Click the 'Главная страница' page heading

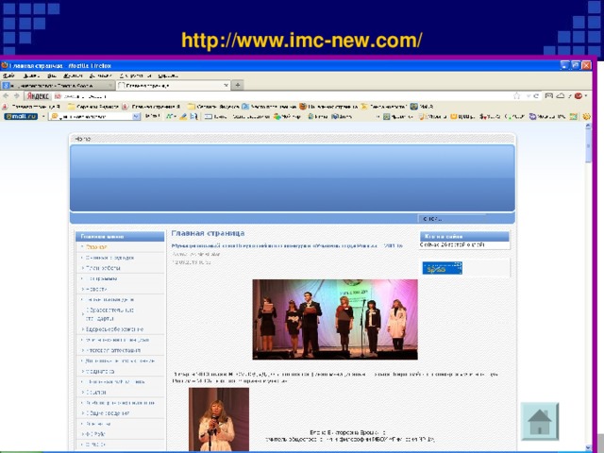click(208, 233)
